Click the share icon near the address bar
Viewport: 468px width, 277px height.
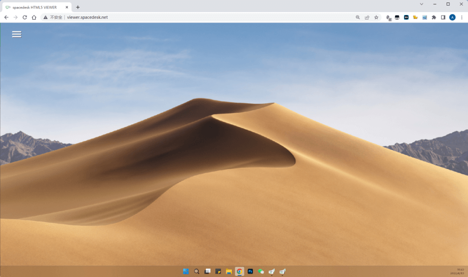tap(367, 17)
